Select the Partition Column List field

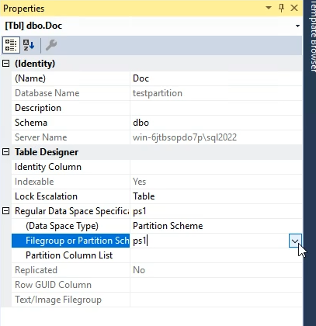coord(216,255)
